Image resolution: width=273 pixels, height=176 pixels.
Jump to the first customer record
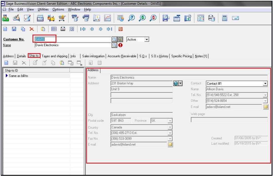[x=83, y=29]
